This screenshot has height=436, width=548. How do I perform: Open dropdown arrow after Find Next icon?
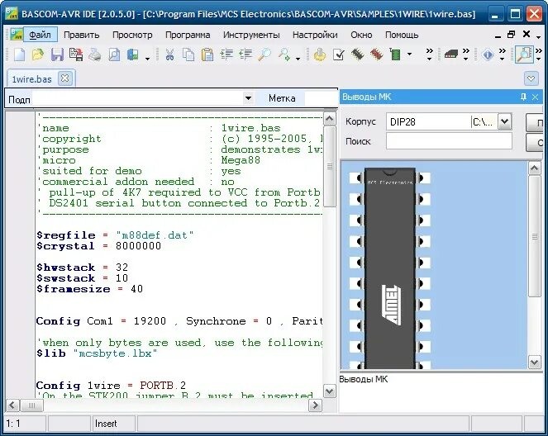point(298,59)
